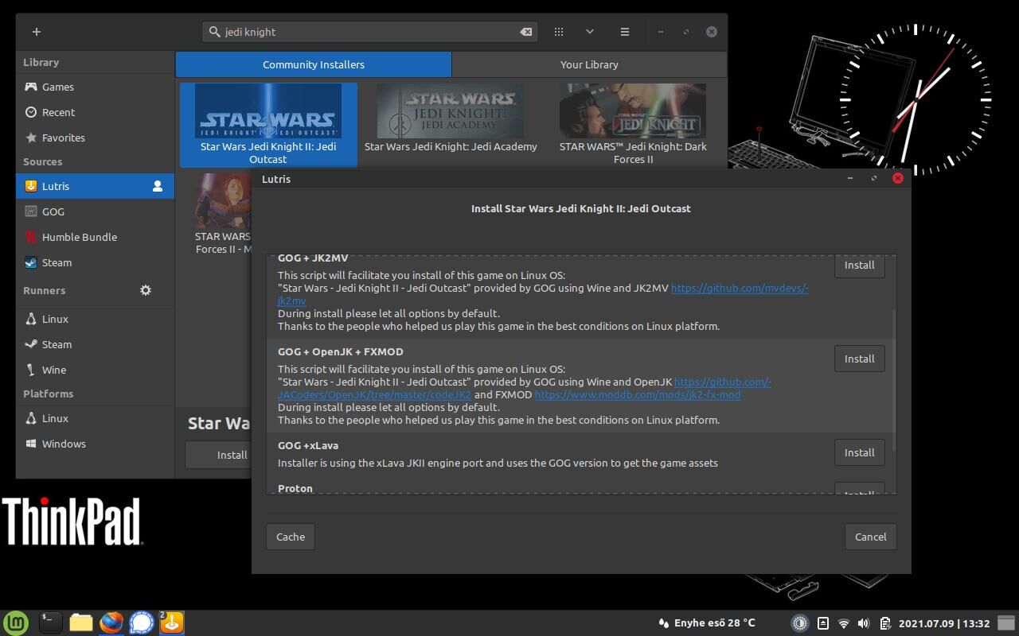Click the show desktop button in the panel corner
This screenshot has height=636, width=1019.
pos(1007,623)
